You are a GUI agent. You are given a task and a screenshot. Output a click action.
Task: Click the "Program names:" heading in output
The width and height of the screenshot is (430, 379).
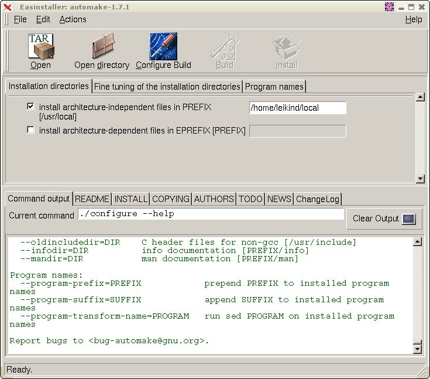pyautogui.click(x=46, y=275)
